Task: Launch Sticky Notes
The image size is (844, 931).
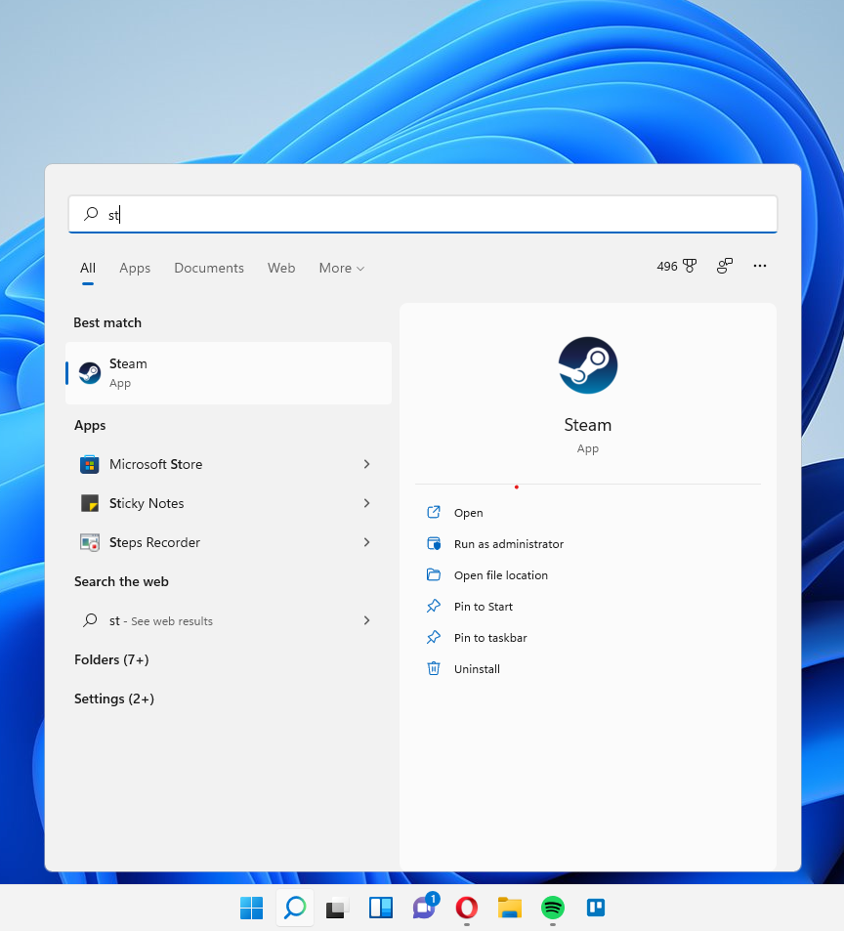Action: pyautogui.click(x=145, y=503)
